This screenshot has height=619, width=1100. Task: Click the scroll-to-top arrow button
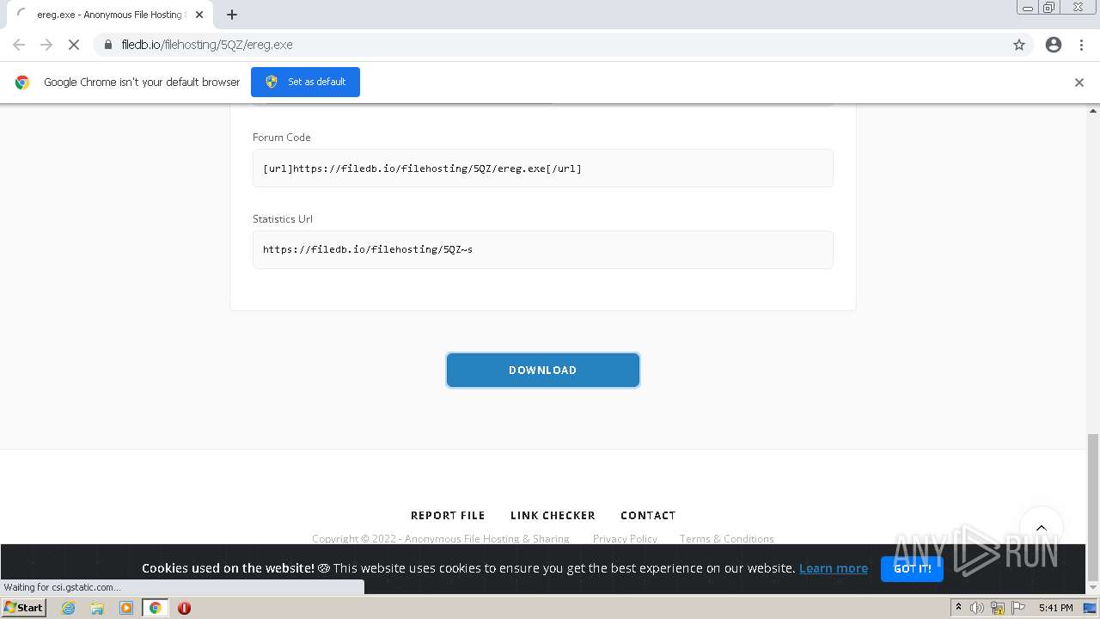tap(1042, 528)
